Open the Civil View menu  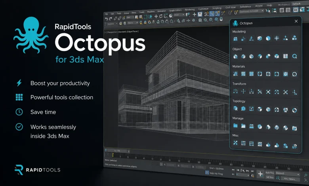(231, 7)
